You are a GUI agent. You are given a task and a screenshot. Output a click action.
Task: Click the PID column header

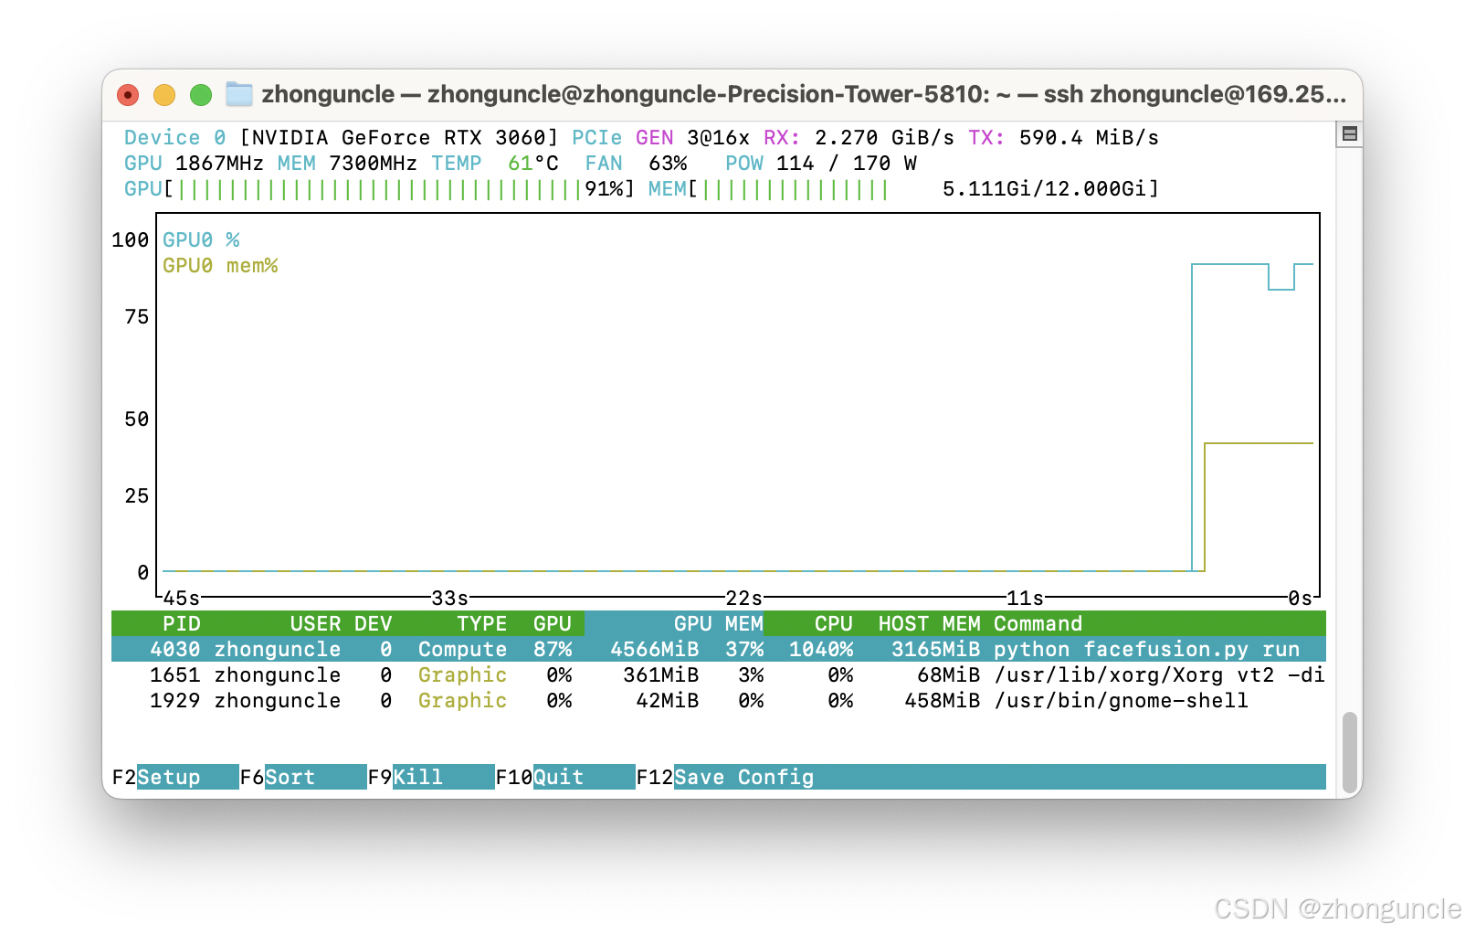(183, 623)
